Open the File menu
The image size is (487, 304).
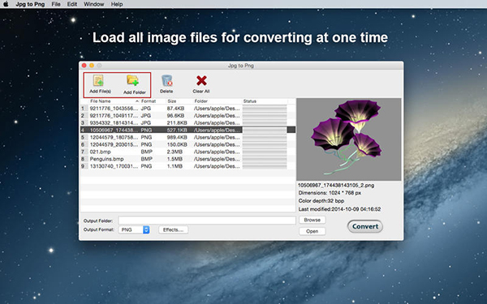[56, 4]
